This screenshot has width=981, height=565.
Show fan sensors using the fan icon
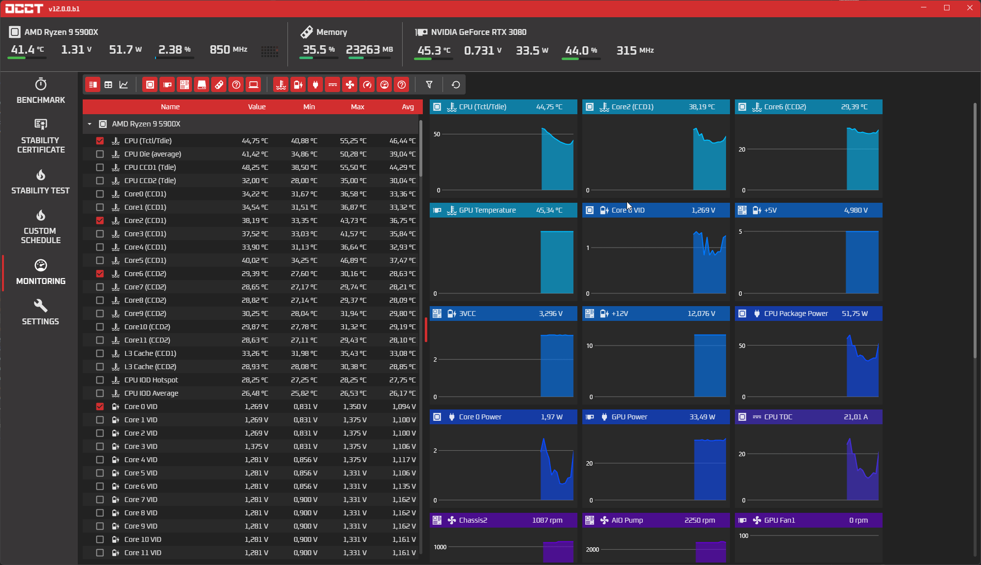pyautogui.click(x=349, y=84)
